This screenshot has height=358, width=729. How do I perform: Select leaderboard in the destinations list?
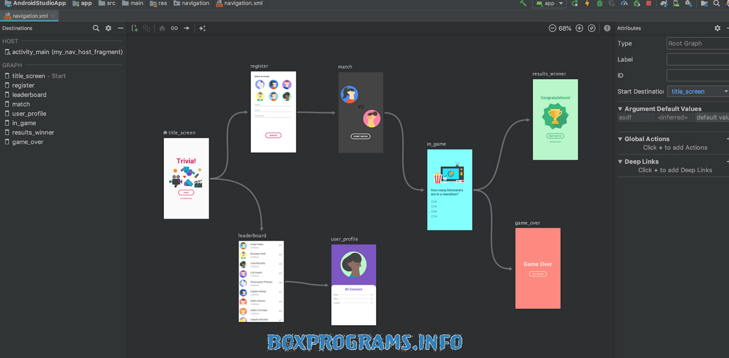tap(29, 95)
